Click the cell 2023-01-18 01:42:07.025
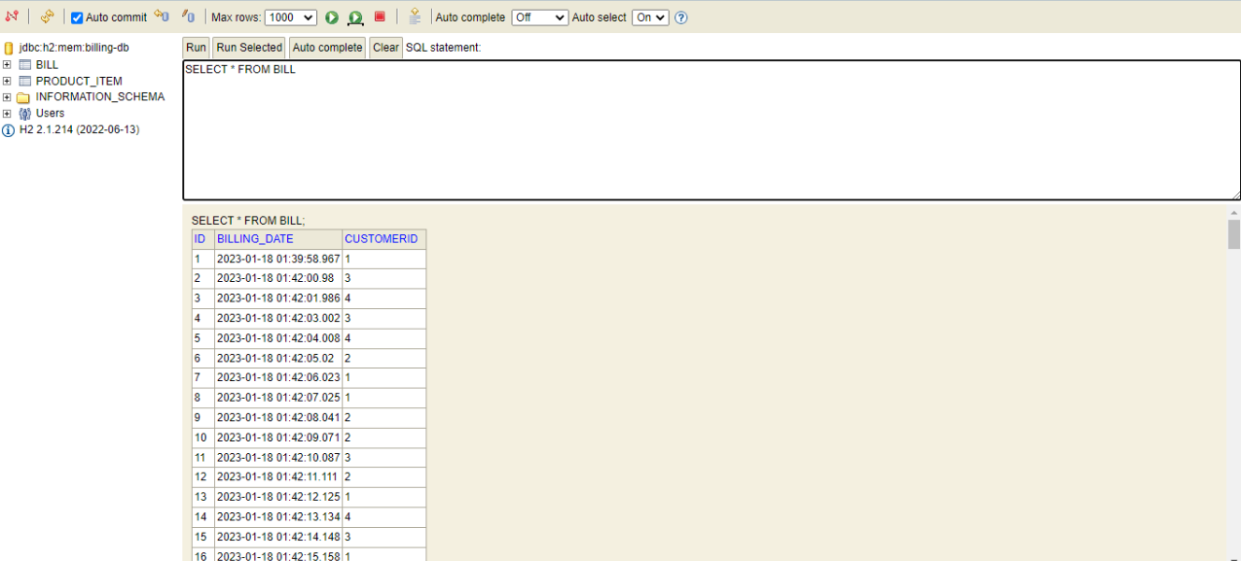The image size is (1241, 561). click(x=278, y=399)
